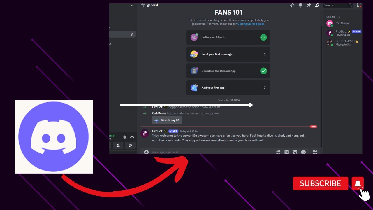Expand the server name dropdown chevron
Image resolution: width=373 pixels, height=210 pixels.
point(132,5)
